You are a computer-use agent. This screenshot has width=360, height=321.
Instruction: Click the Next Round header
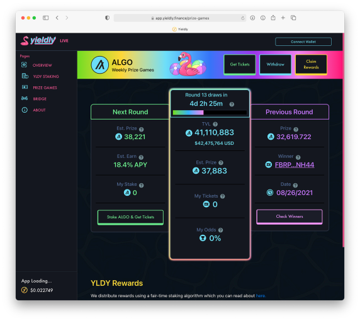click(x=130, y=112)
